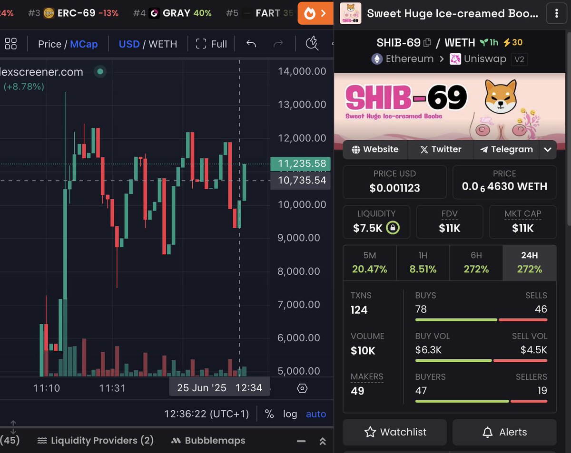
Task: Click the crosshair price label 10,735.54
Action: (300, 181)
